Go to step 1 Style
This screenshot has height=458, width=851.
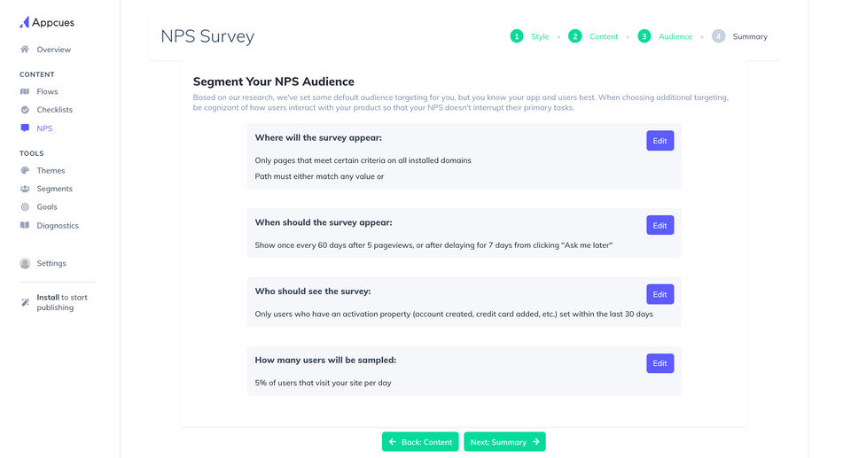529,36
